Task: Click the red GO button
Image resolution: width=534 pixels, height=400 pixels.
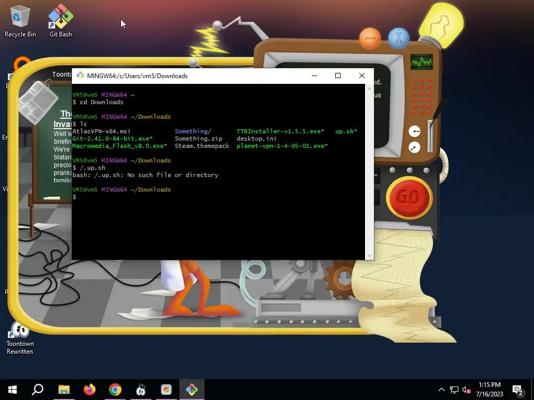Action: (x=409, y=197)
